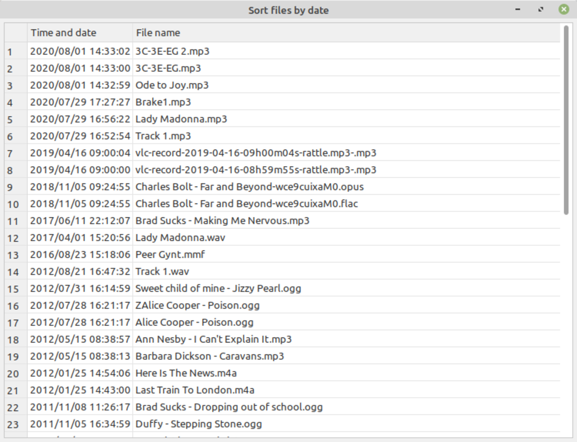Sort by the File name column header

click(346, 33)
